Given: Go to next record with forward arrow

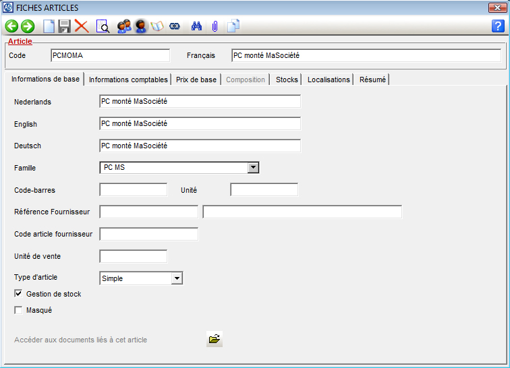Looking at the screenshot, I should pos(28,26).
